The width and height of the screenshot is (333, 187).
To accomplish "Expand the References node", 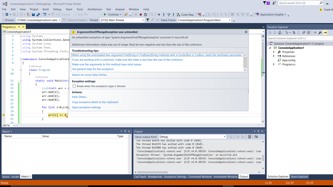I will coord(274,56).
